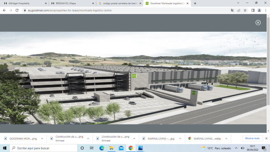Open notification center icon

[264, 148]
